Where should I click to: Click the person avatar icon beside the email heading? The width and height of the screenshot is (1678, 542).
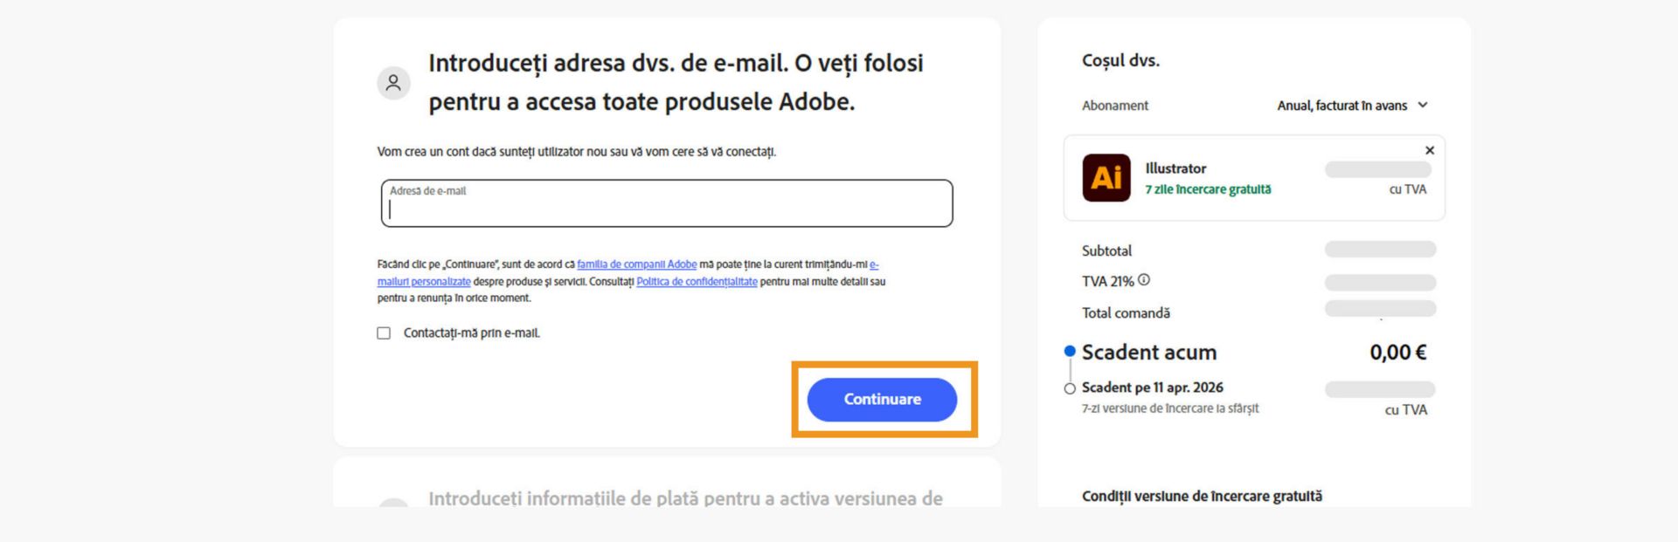tap(393, 83)
